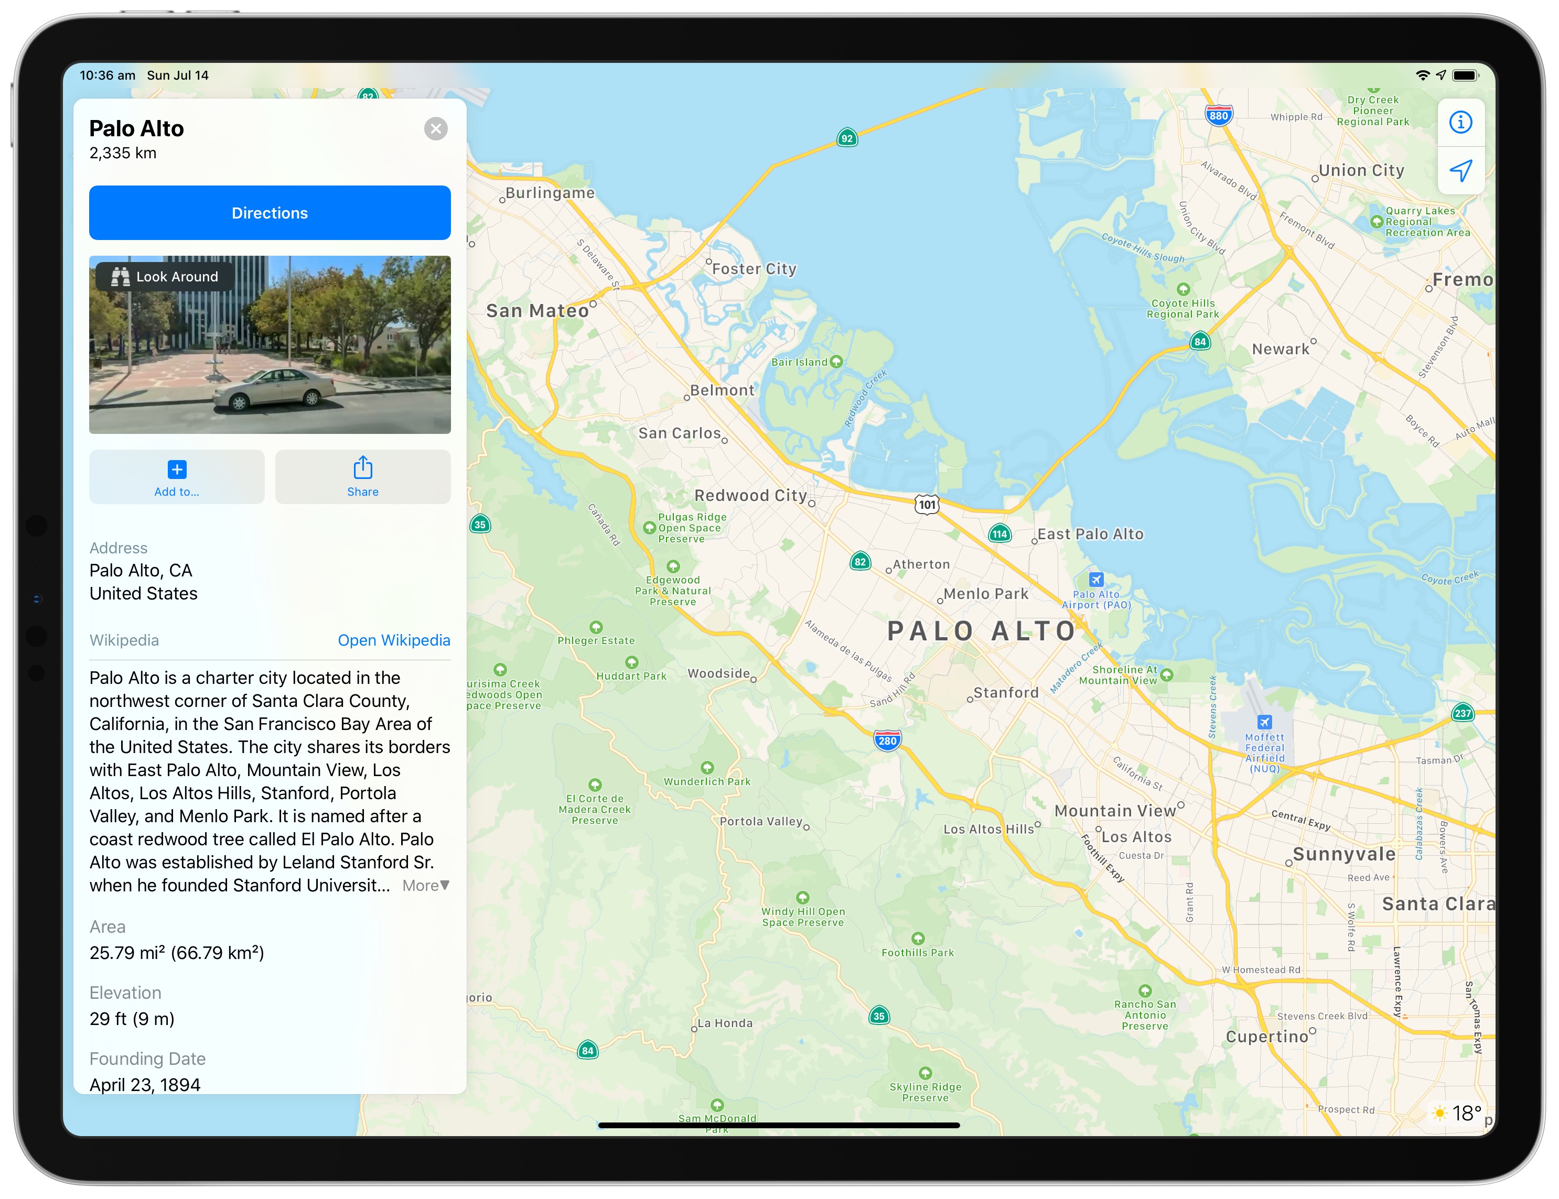The width and height of the screenshot is (1559, 1199).
Task: Tap the blue Directions button
Action: tap(270, 213)
